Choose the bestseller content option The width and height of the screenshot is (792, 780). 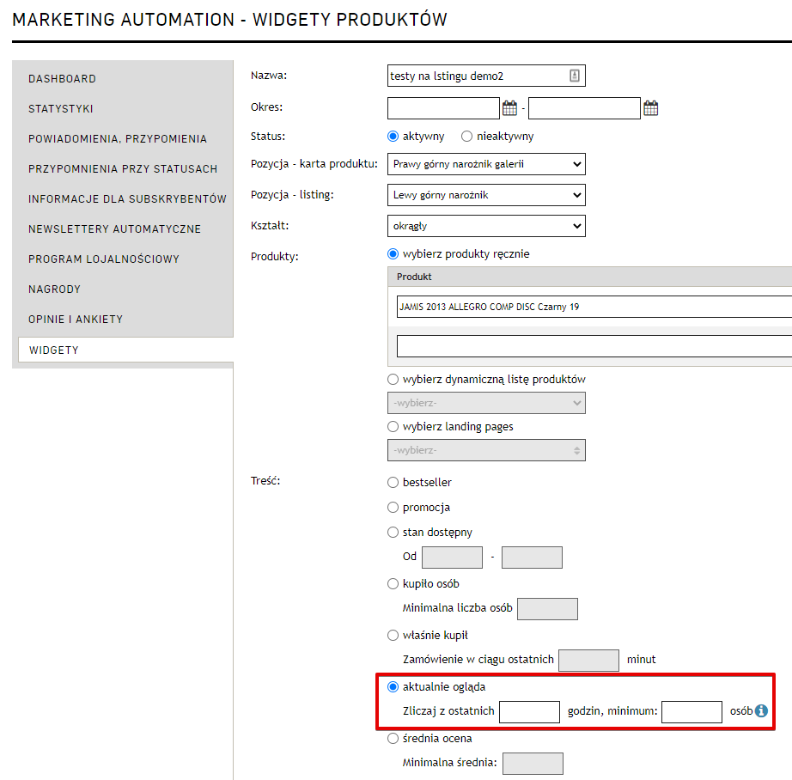tap(393, 483)
